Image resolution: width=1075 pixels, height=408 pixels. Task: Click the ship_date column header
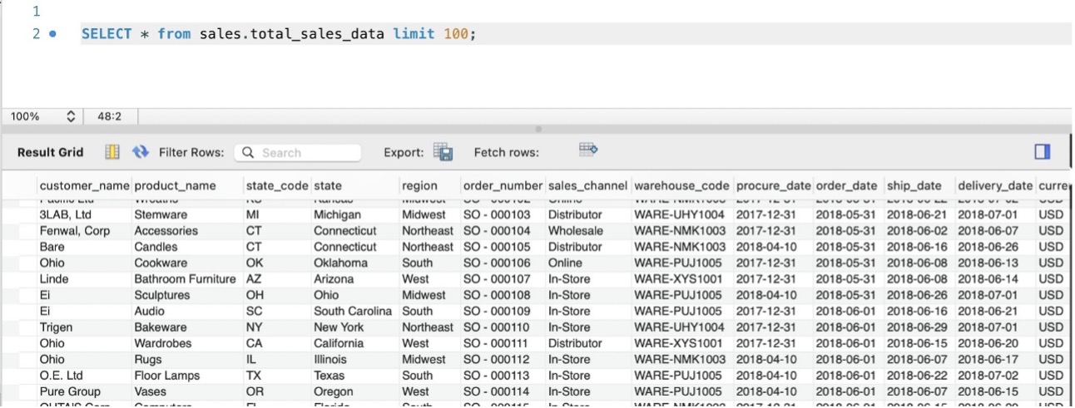click(914, 185)
